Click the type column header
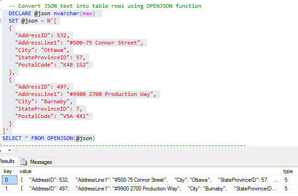The width and height of the screenshot is (298, 196). (288, 171)
